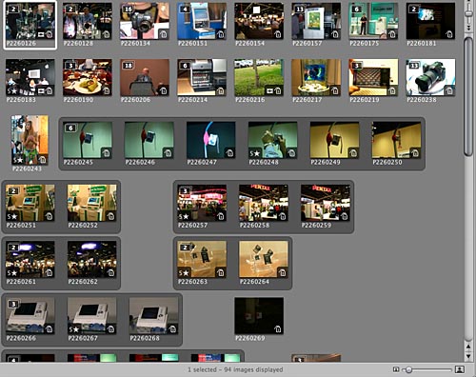
Task: Select the green-wall thumbnail P2260246
Action: (x=149, y=140)
